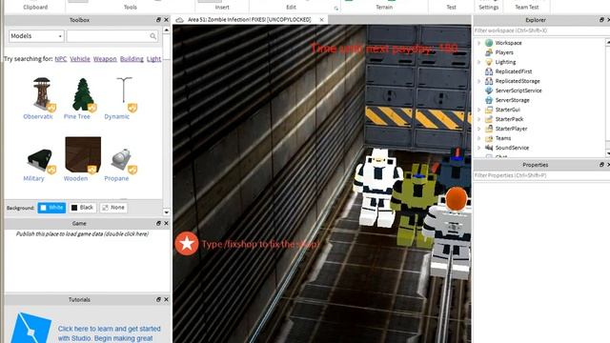Screen dimensions: 610x343
Task: Expand the Workspace tree node
Action: coord(479,43)
